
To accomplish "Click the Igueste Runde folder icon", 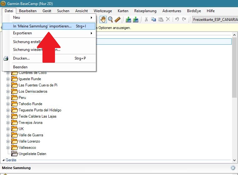I will (x=15, y=79).
